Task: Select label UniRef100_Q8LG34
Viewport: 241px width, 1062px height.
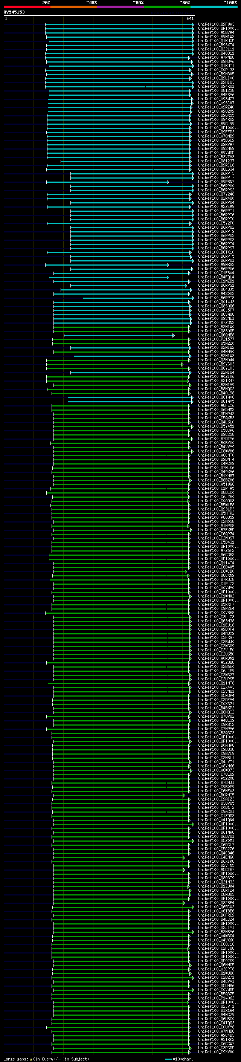Action: point(216,170)
